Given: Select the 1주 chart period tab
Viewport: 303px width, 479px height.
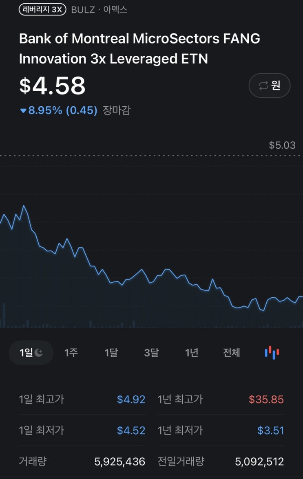Looking at the screenshot, I should 71,353.
